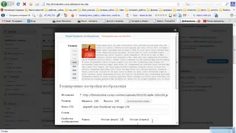Open dropdown arrow beside Gmail toolbar icon

(x=188, y=15)
